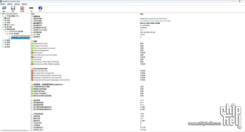This screenshot has height=132, width=245.
Task: Click the 磁盘温度 row label
Action: 37,100
